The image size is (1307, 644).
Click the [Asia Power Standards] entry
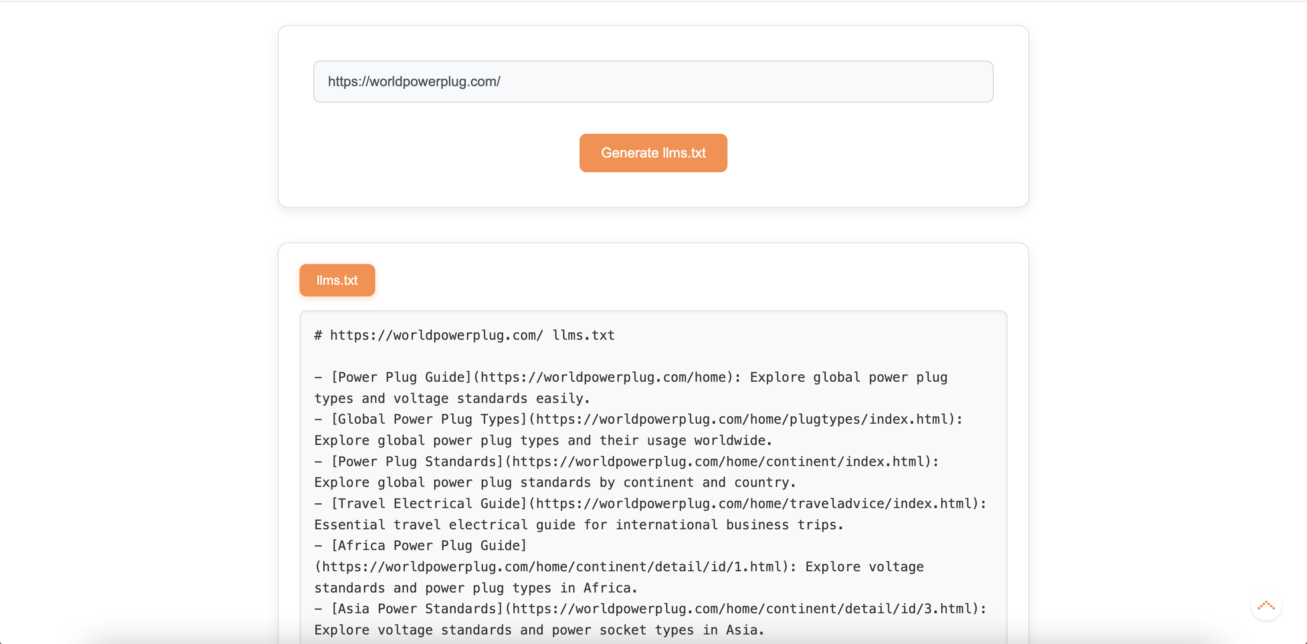pyautogui.click(x=417, y=609)
